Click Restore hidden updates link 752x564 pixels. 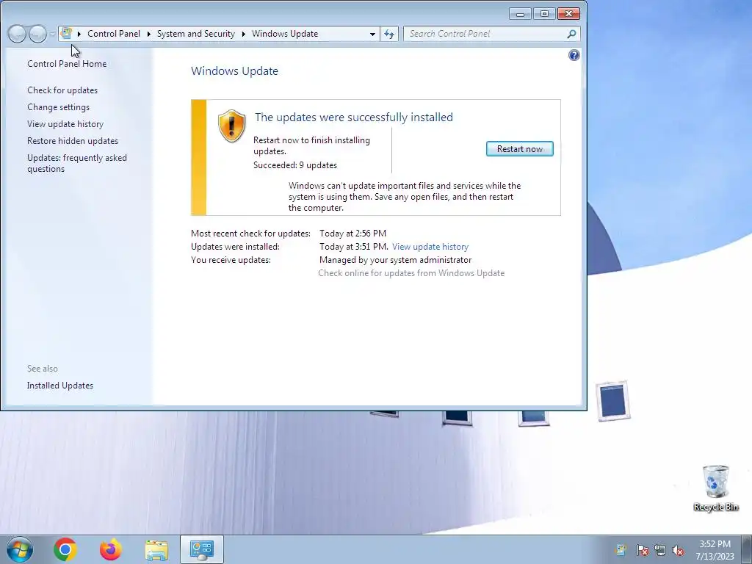[x=73, y=140]
